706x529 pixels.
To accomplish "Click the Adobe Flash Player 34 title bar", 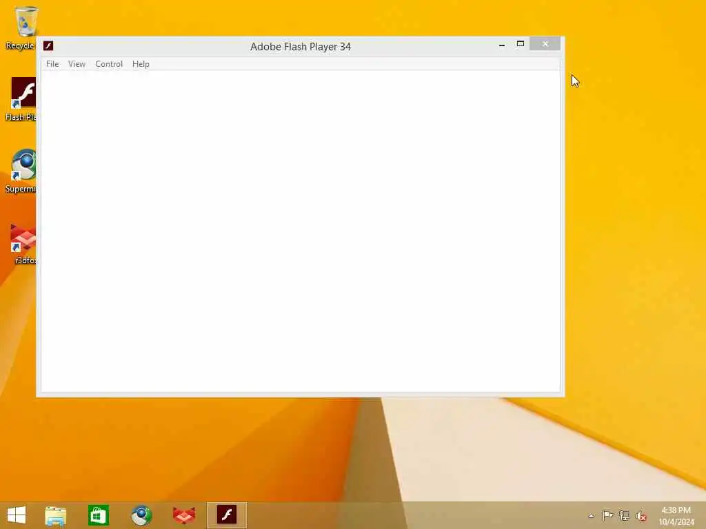I will click(x=301, y=47).
